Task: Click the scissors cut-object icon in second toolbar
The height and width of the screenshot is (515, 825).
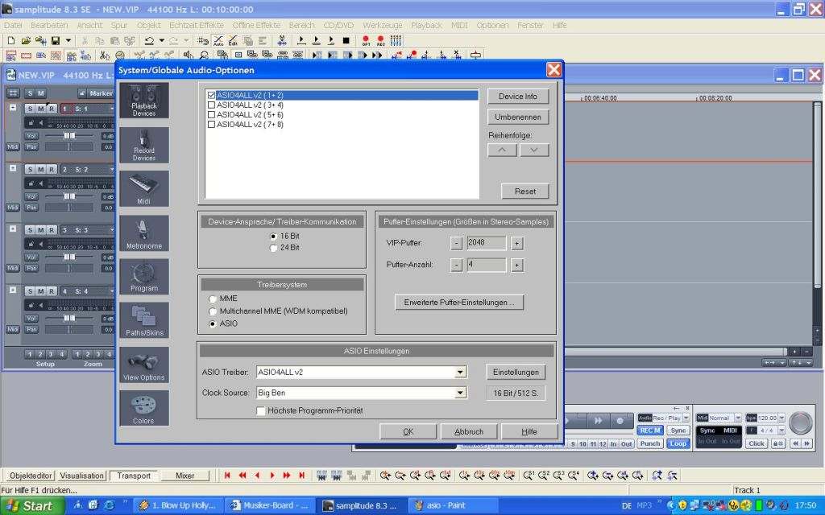Action: 104,56
